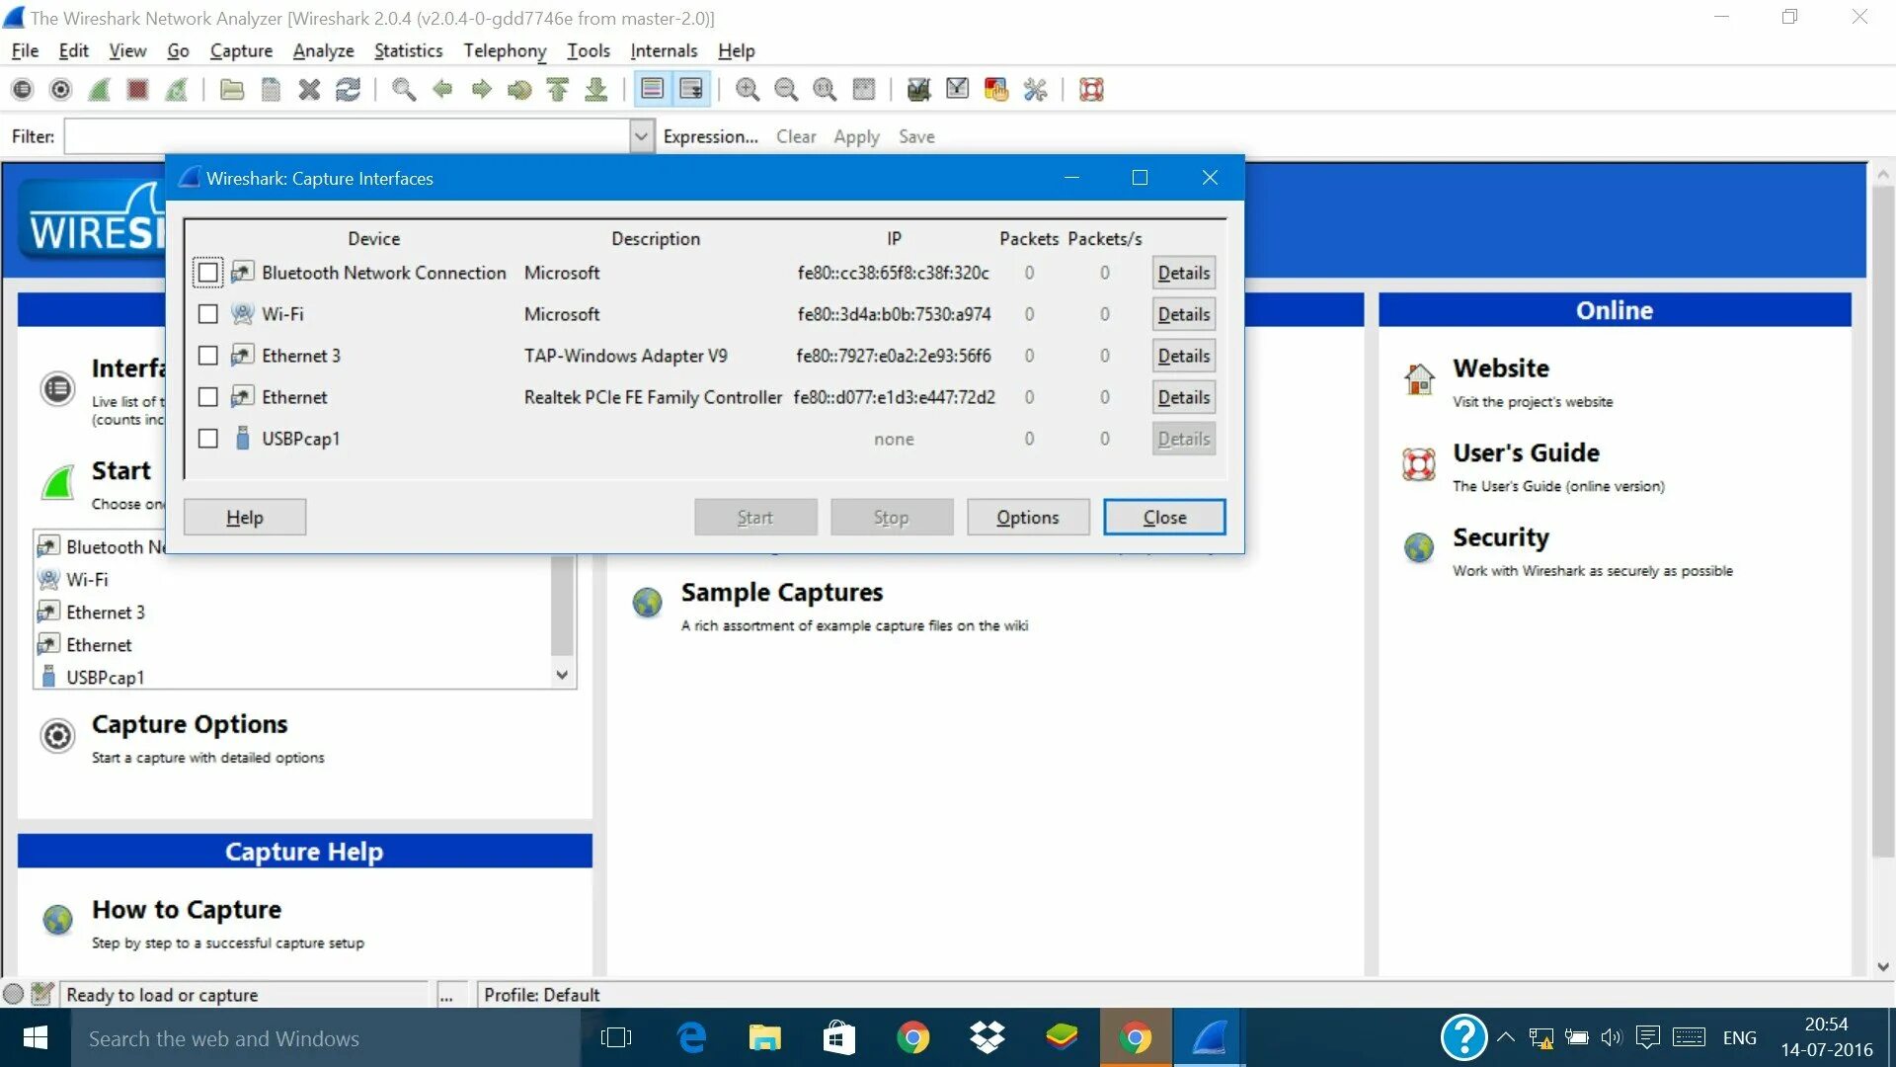
Task: Show hidden system tray icons chevron
Action: pyautogui.click(x=1505, y=1037)
